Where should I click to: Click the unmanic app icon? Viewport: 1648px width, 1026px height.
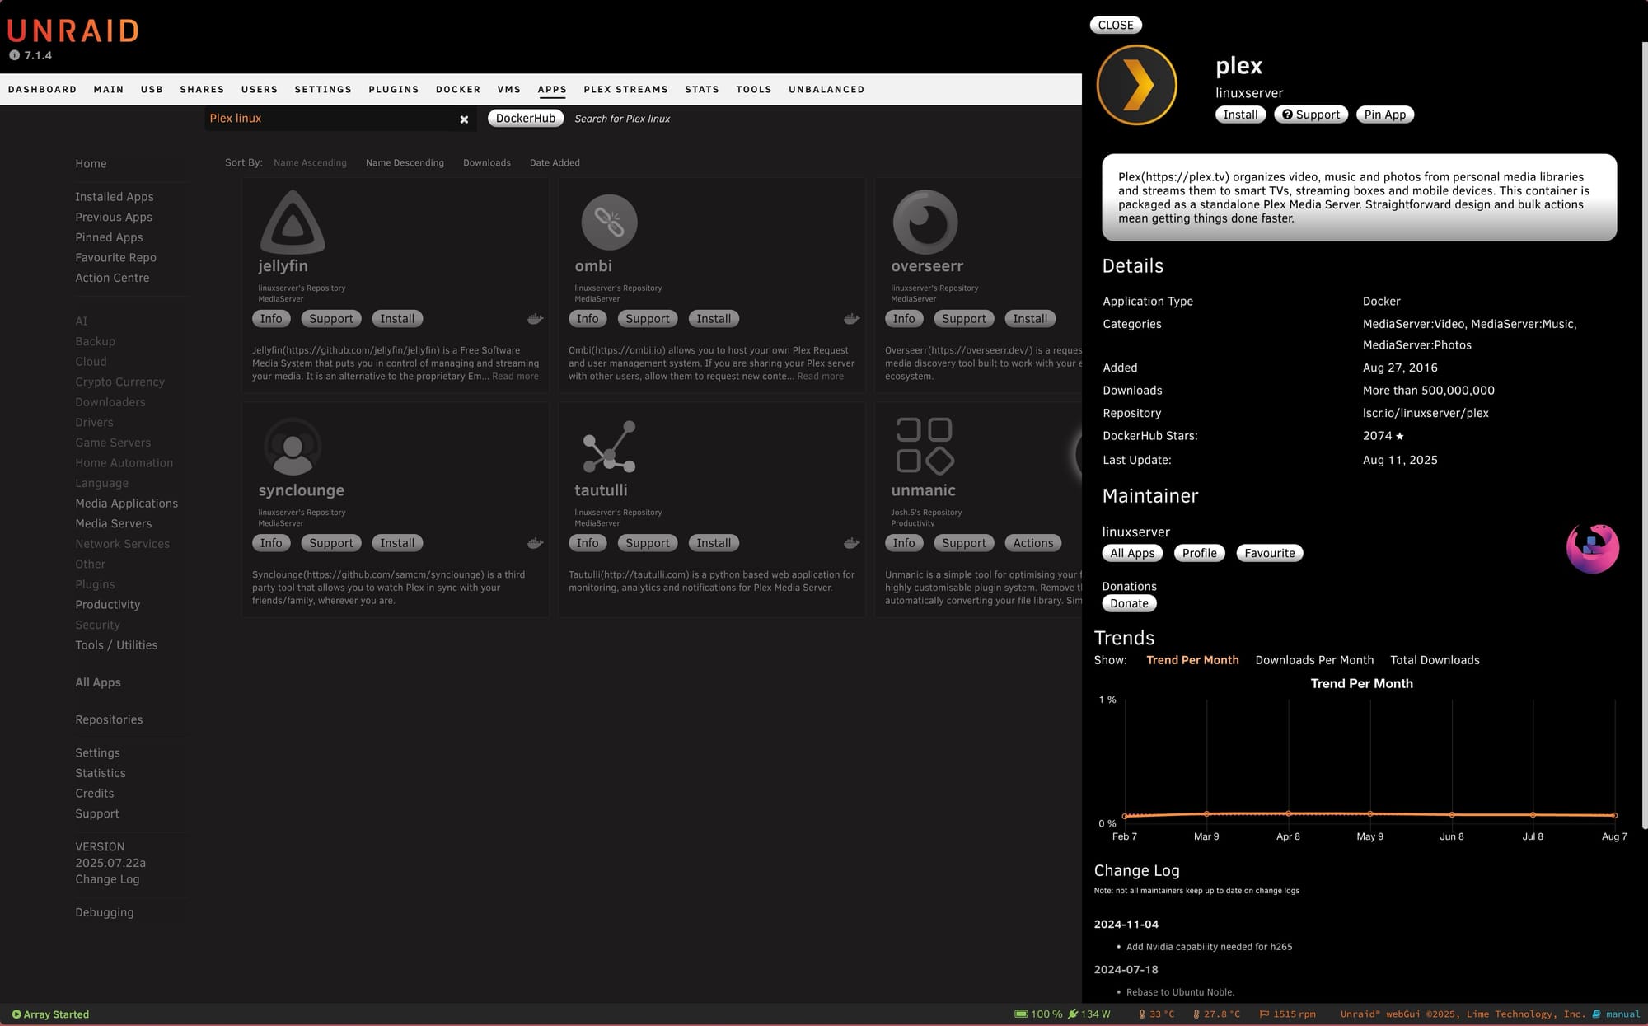click(x=925, y=446)
